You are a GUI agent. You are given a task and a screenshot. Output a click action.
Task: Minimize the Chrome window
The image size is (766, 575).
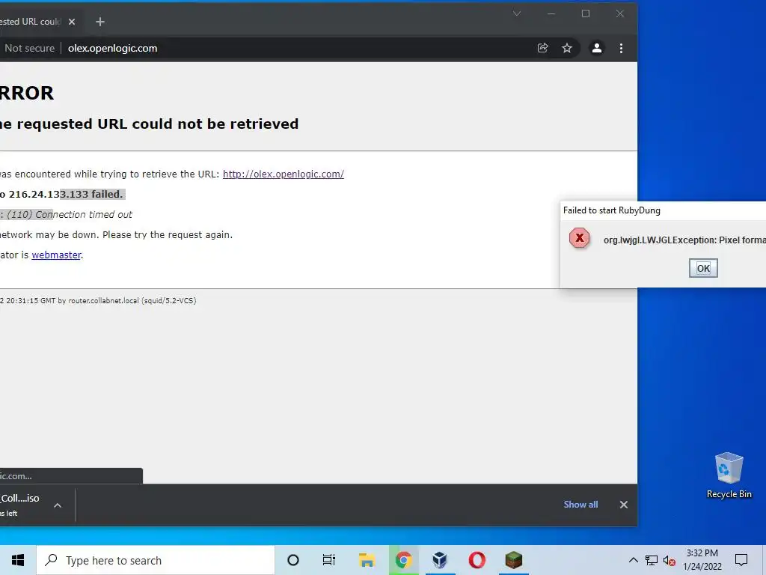click(551, 13)
